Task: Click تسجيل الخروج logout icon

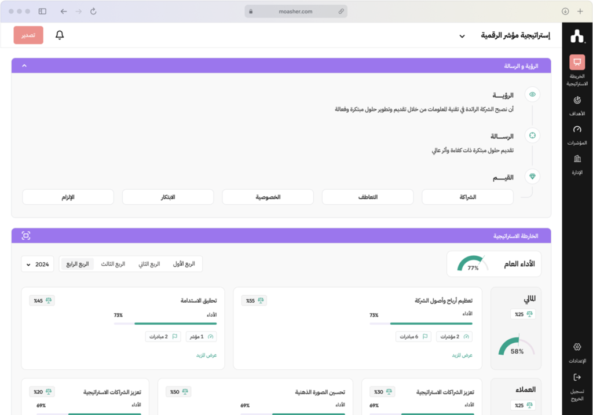Action: [577, 377]
